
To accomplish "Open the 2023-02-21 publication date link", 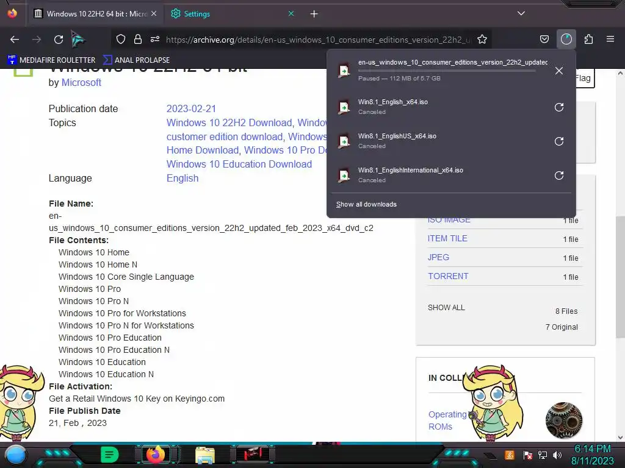I will click(191, 108).
